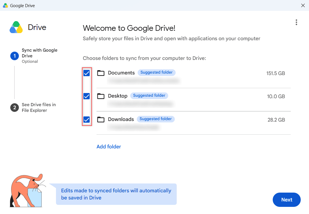The image size is (309, 214).
Task: Click the 'Welcome to Google Drive!' heading
Action: coord(129,28)
